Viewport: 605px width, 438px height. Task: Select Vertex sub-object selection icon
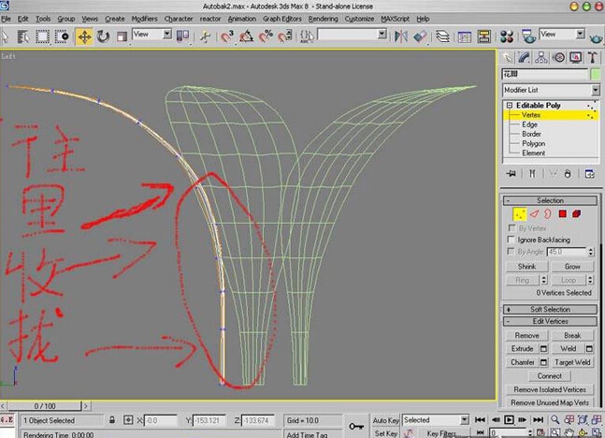[x=520, y=214]
